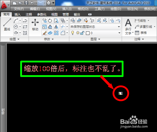Viewport: 157px width, 132px height.
Task: Select the Circle tool icon
Action: pyautogui.click(x=16, y=27)
